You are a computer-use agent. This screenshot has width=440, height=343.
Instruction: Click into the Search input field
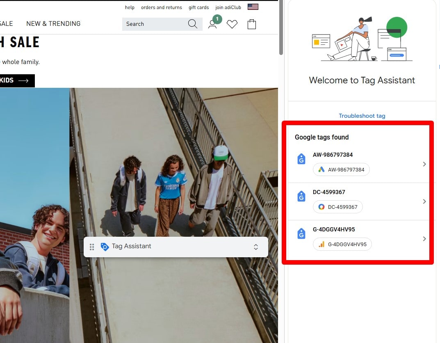click(x=154, y=24)
